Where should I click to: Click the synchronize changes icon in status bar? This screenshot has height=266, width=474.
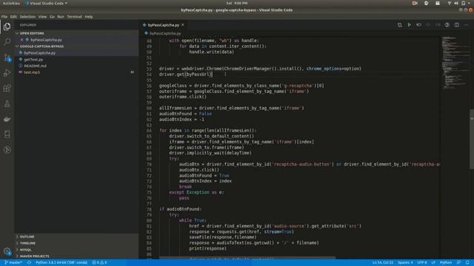[x=29, y=263]
